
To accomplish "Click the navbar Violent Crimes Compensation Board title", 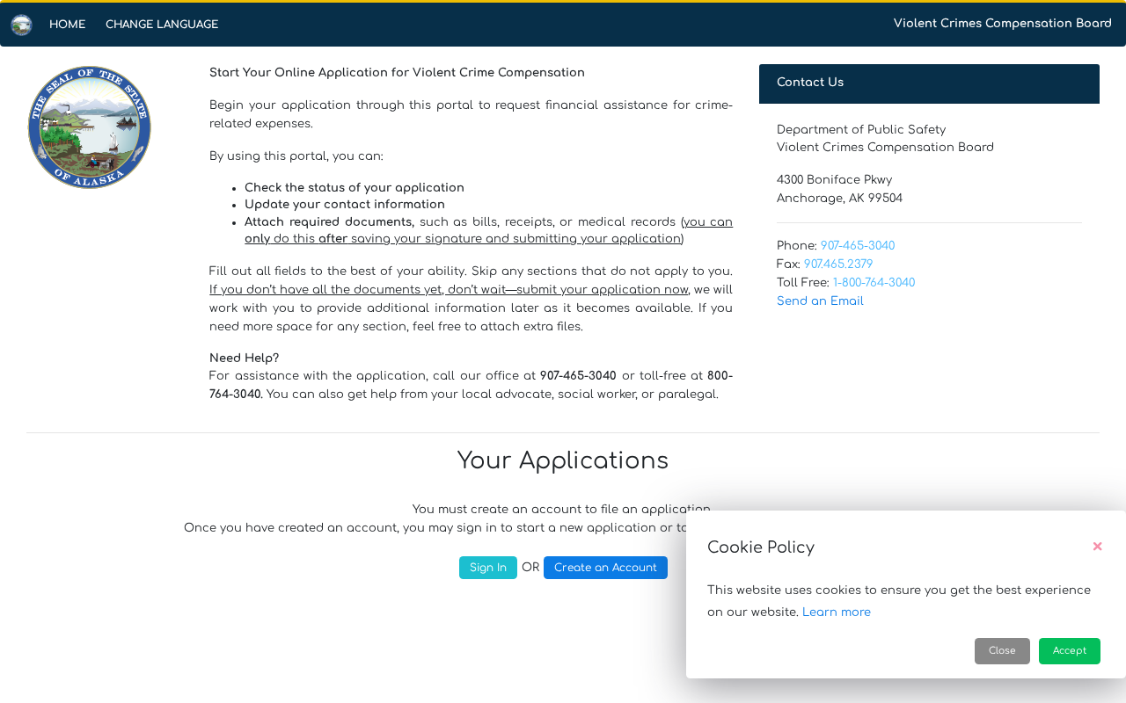I will tap(1002, 24).
